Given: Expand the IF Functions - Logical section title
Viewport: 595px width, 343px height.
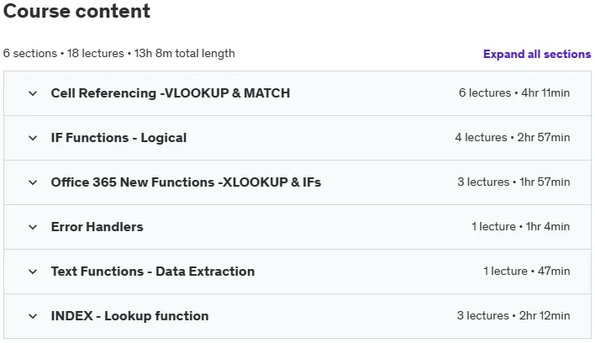Looking at the screenshot, I should 118,138.
